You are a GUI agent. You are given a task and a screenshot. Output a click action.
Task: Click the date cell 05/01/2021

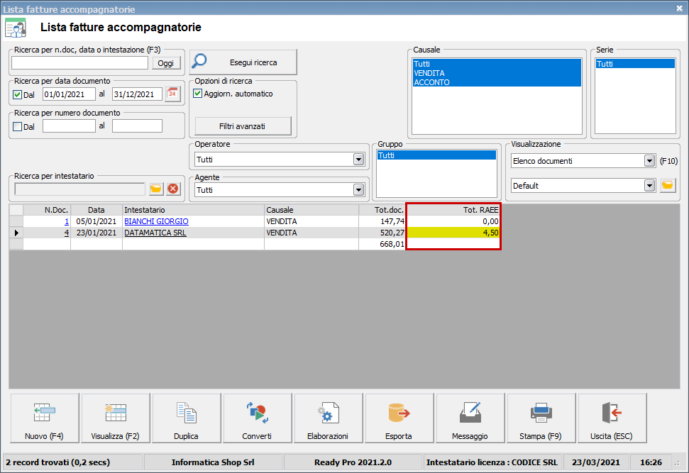point(97,221)
